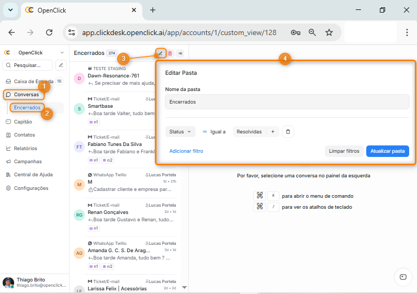
Task: Click the Limpar filtros button
Action: (344, 151)
